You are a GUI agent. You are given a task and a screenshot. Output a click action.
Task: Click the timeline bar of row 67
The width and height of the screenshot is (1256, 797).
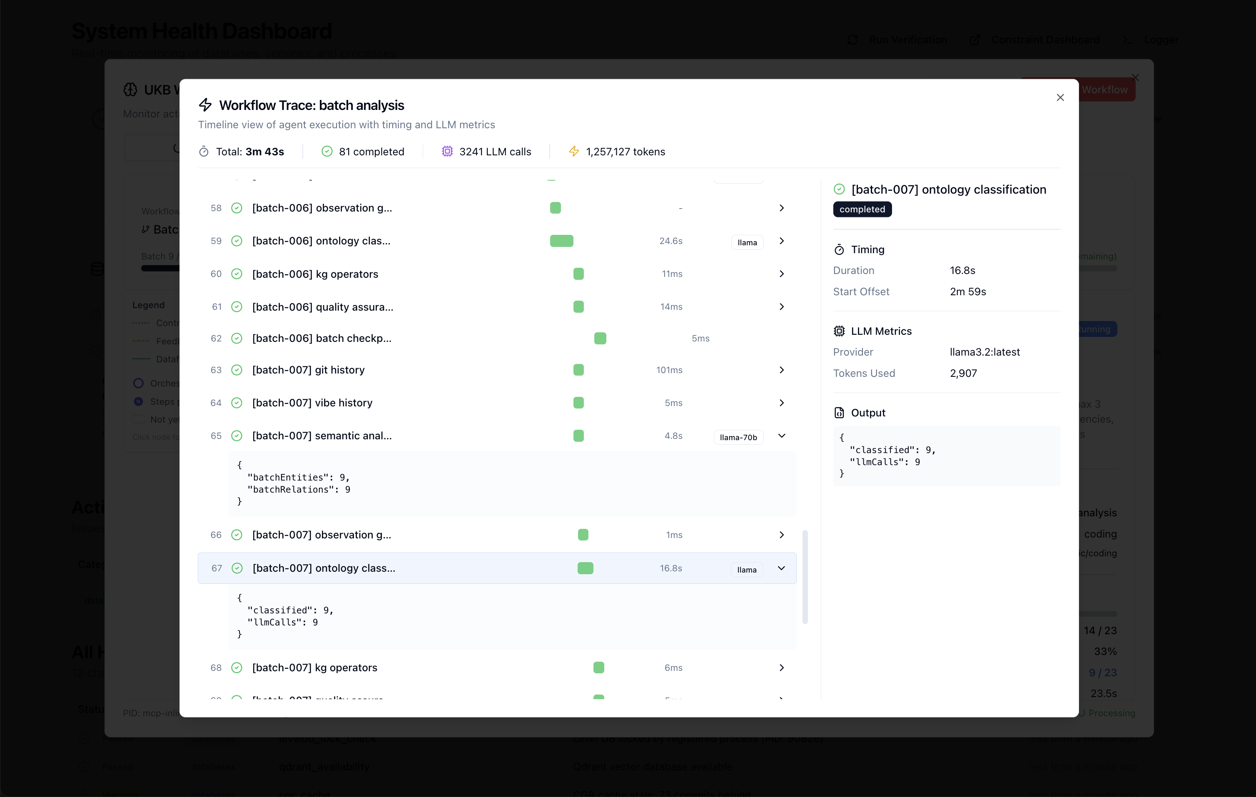585,568
